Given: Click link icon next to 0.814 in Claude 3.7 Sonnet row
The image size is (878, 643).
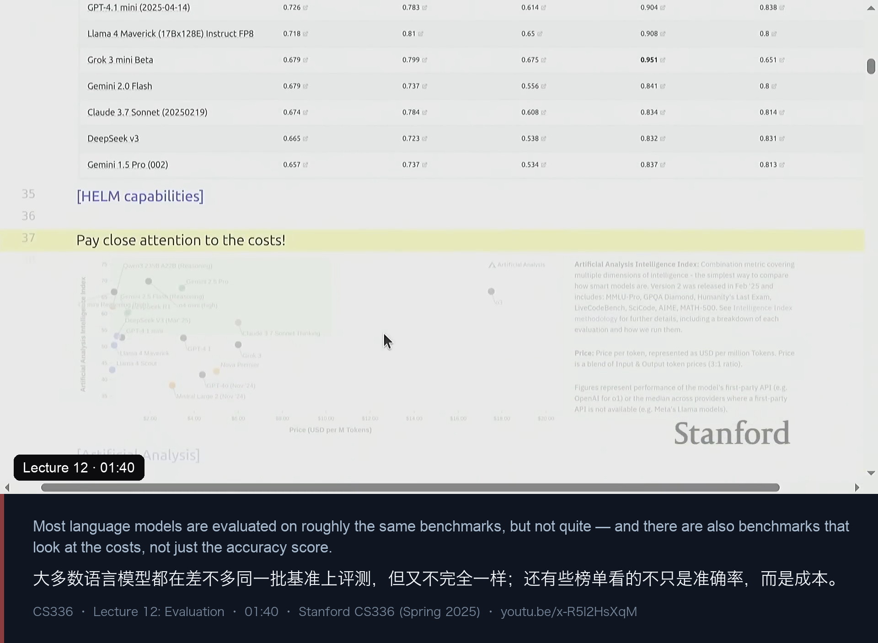Looking at the screenshot, I should (x=782, y=113).
